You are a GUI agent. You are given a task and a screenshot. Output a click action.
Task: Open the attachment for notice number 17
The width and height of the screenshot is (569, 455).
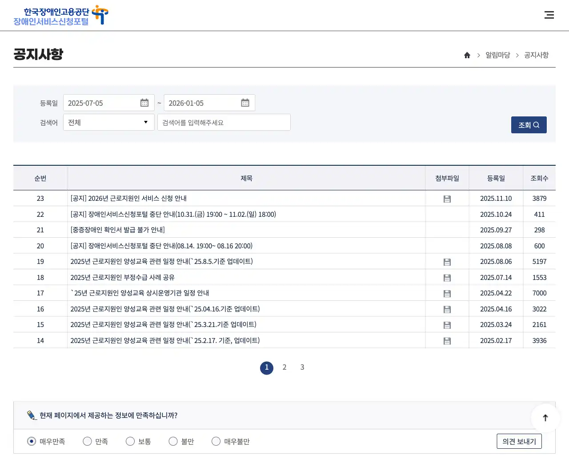(x=447, y=293)
